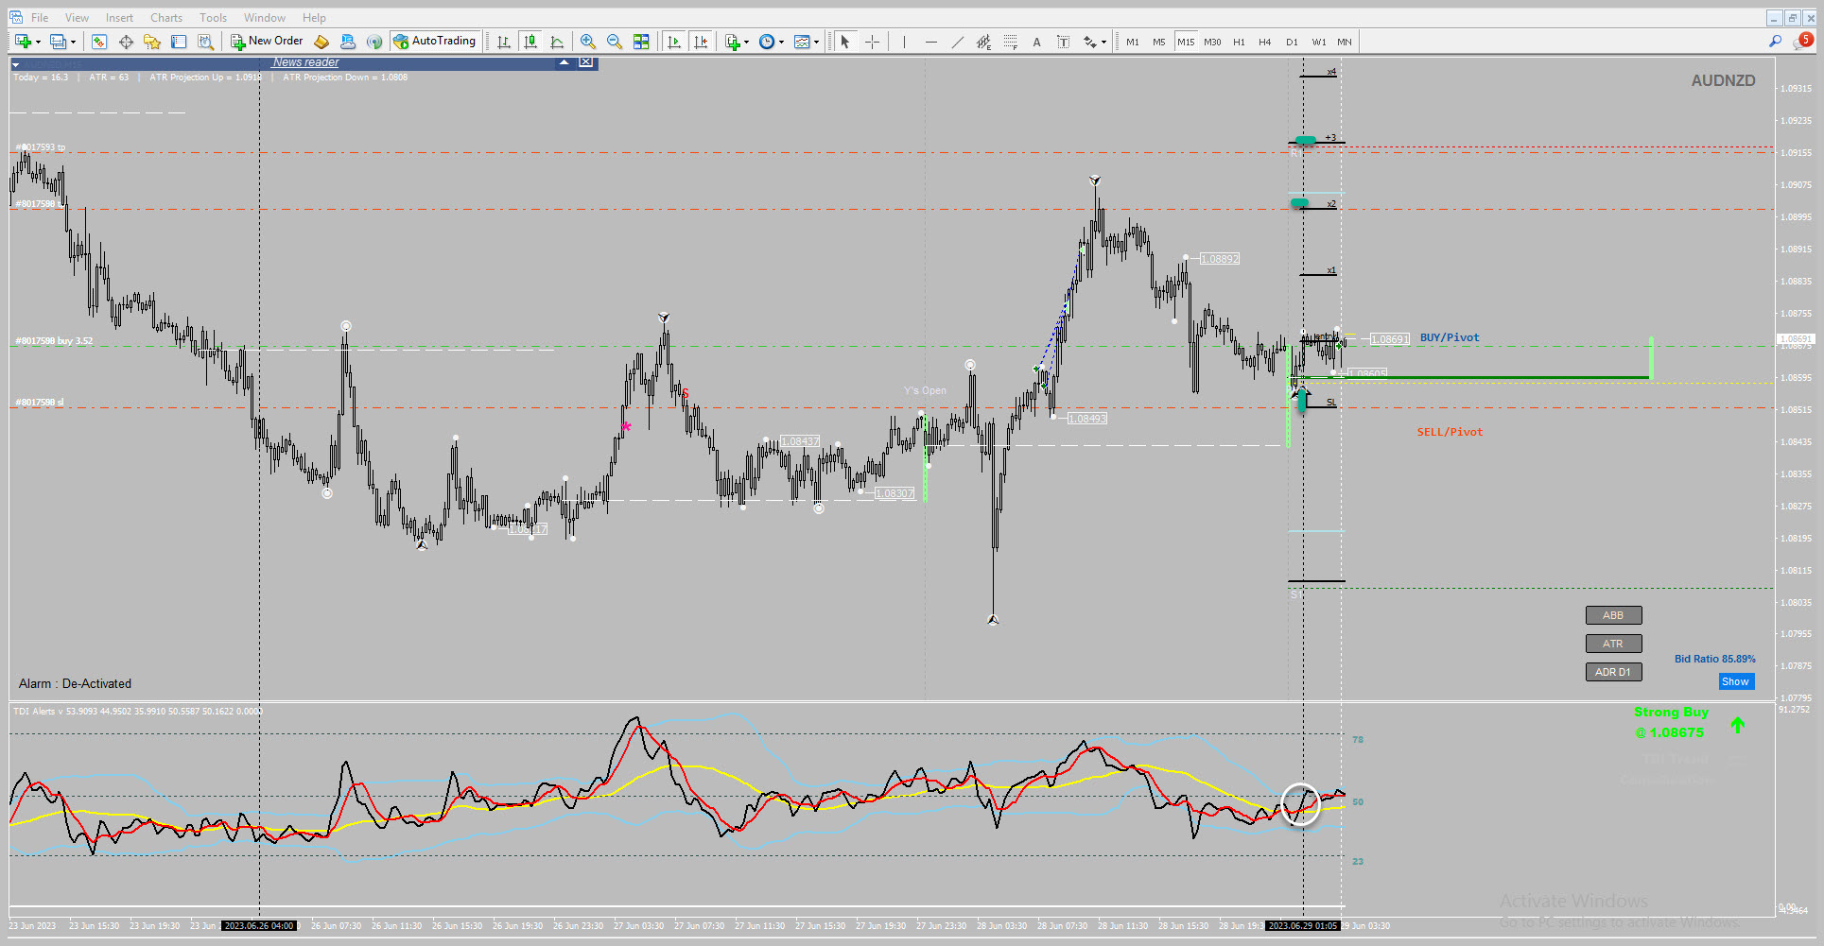Open the File menu
The height and width of the screenshot is (946, 1824).
pos(40,18)
